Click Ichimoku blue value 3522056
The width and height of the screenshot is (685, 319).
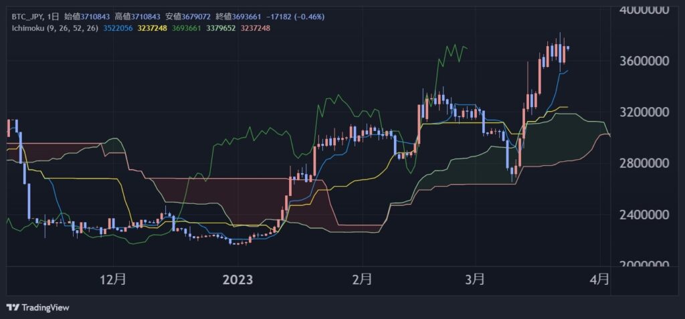pos(118,28)
